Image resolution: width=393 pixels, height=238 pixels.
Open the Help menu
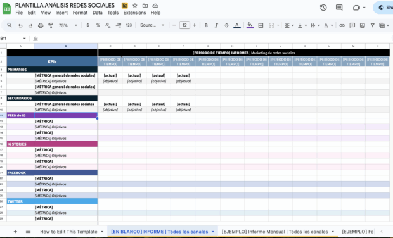[x=156, y=13]
